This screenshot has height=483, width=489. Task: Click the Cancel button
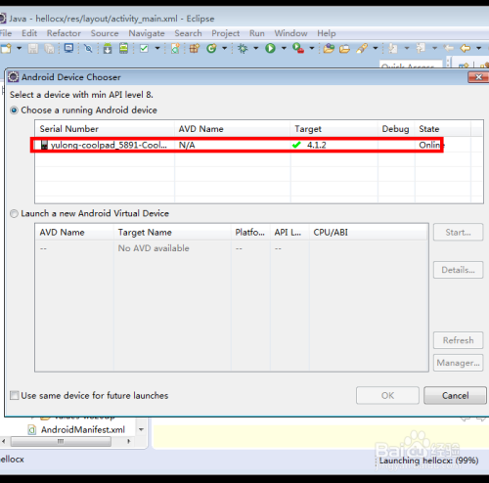(x=455, y=395)
